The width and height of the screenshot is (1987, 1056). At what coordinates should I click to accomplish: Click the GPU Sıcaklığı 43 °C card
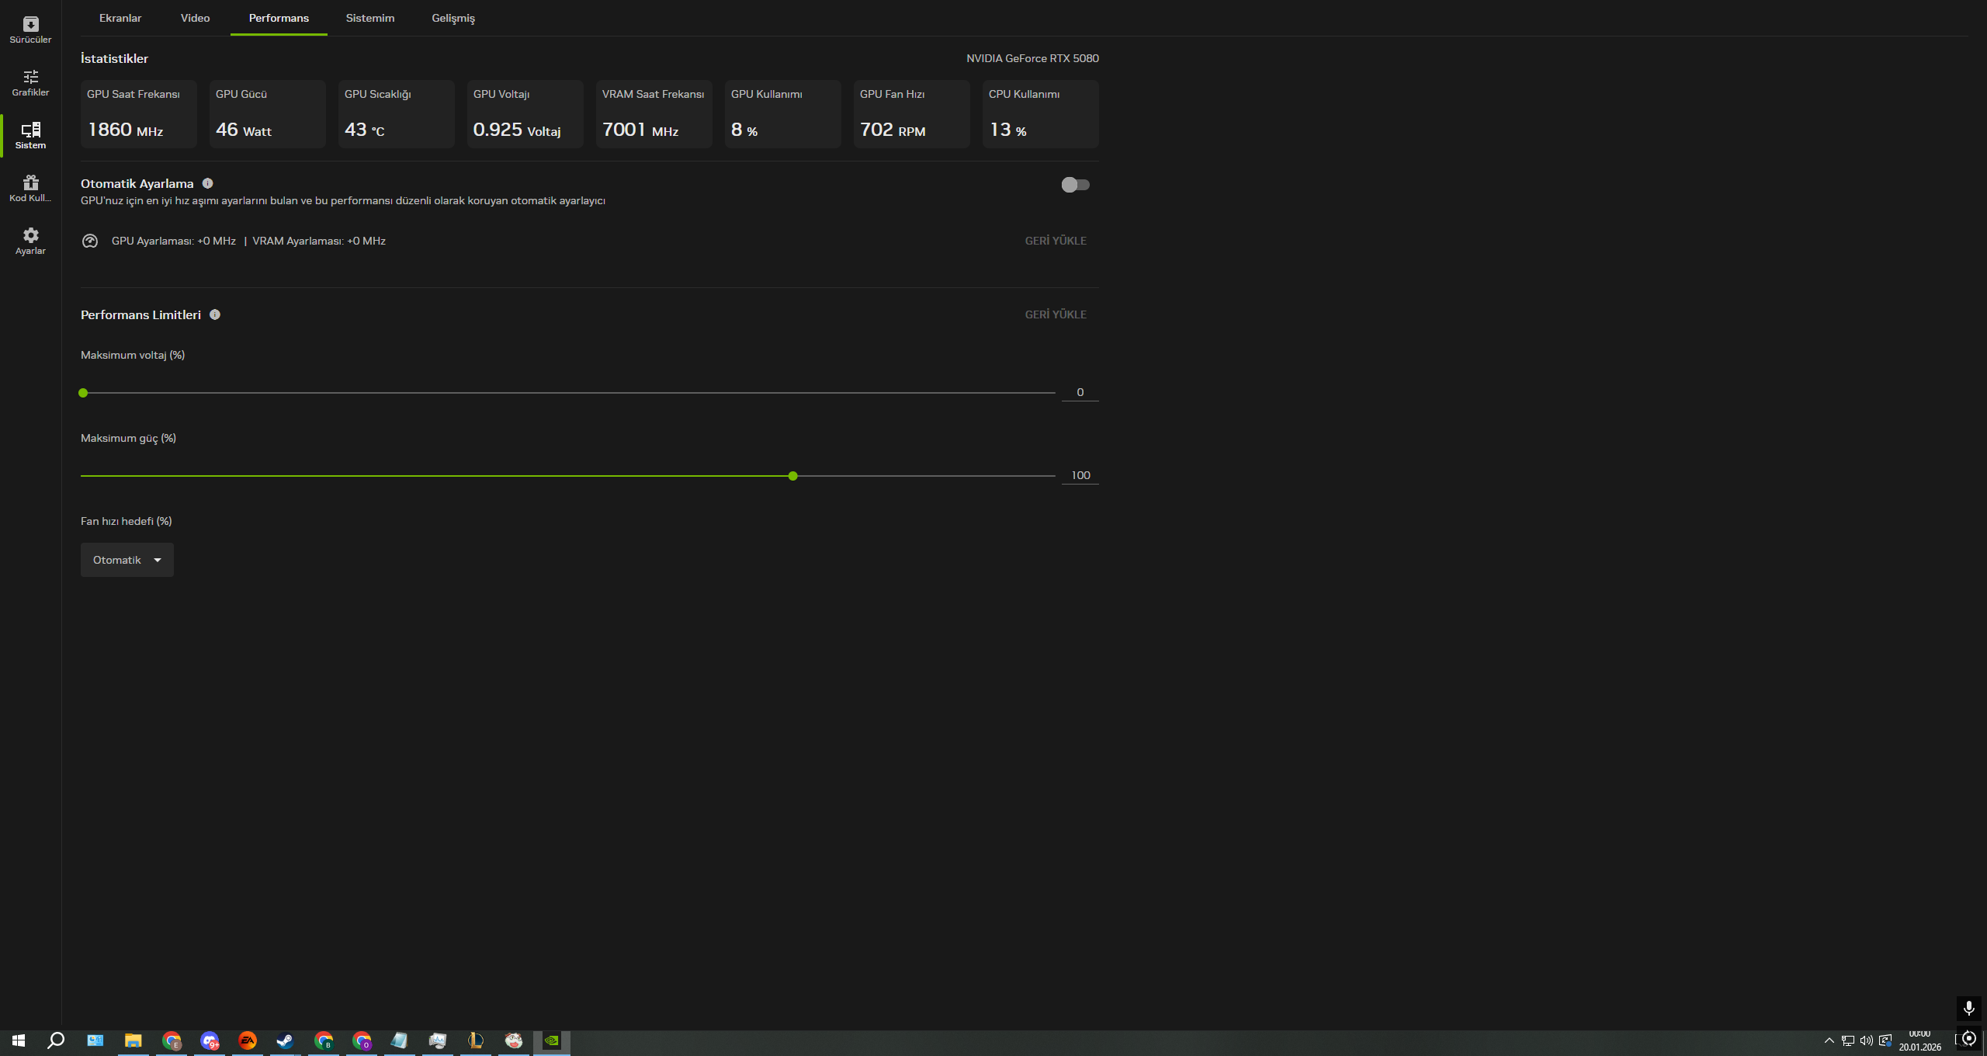397,114
